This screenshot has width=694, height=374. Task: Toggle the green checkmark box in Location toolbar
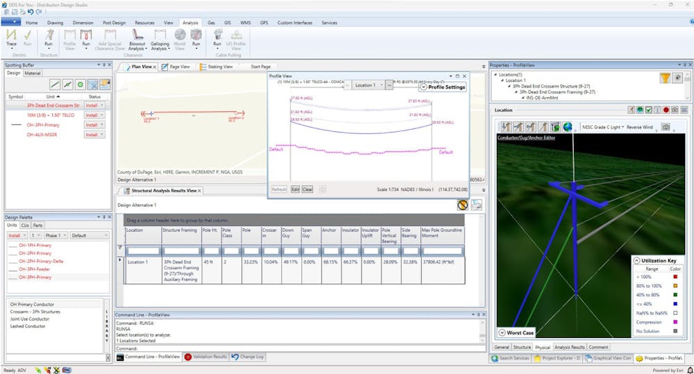pos(648,110)
